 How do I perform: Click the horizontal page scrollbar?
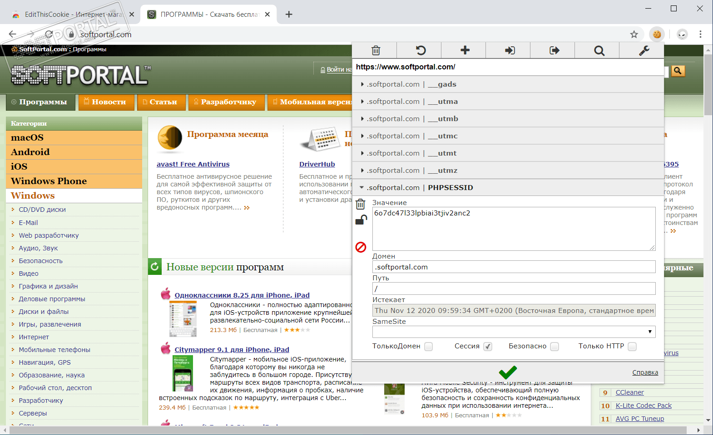(349, 430)
